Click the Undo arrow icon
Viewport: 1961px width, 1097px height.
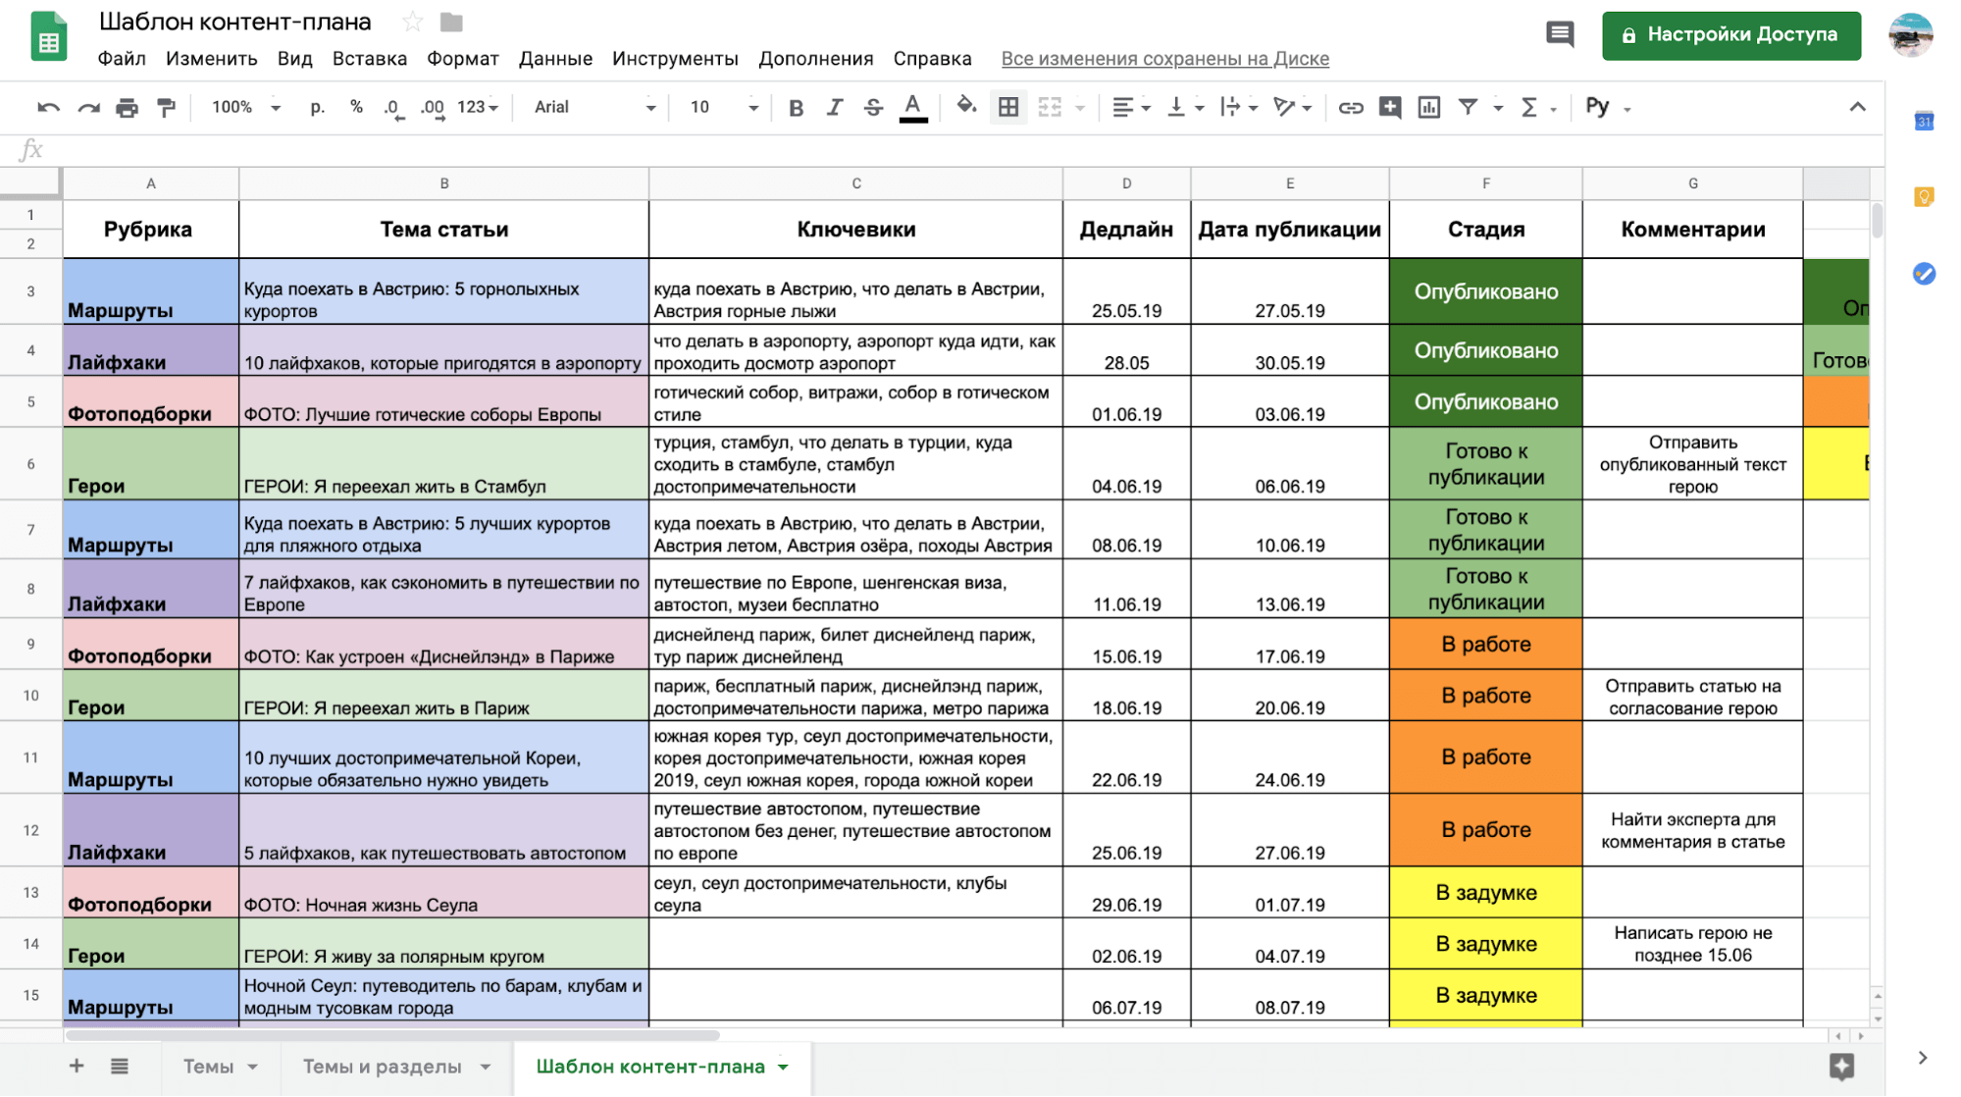click(48, 107)
